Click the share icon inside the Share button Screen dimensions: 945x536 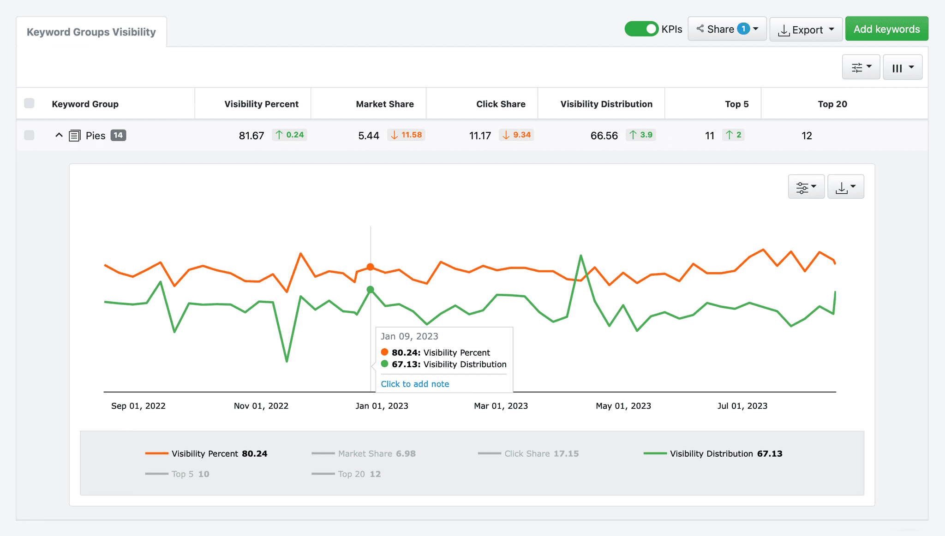click(x=700, y=29)
